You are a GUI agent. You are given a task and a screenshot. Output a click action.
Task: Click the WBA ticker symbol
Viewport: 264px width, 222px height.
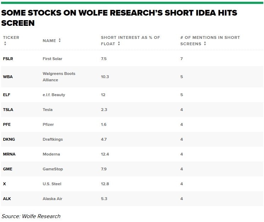point(8,77)
